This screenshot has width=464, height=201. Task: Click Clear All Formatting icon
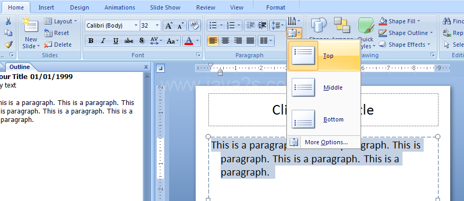(195, 25)
